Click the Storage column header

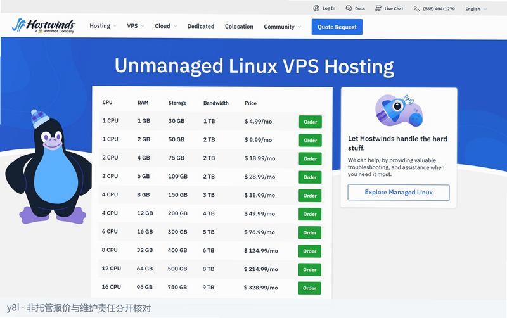tap(177, 103)
